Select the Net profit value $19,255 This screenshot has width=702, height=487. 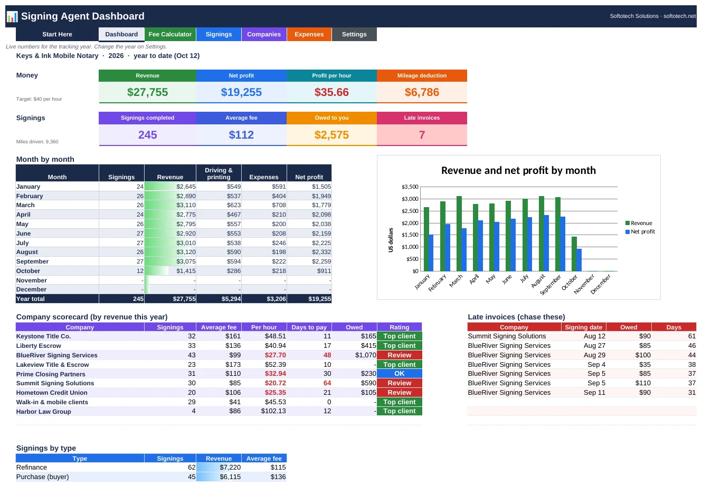click(241, 92)
